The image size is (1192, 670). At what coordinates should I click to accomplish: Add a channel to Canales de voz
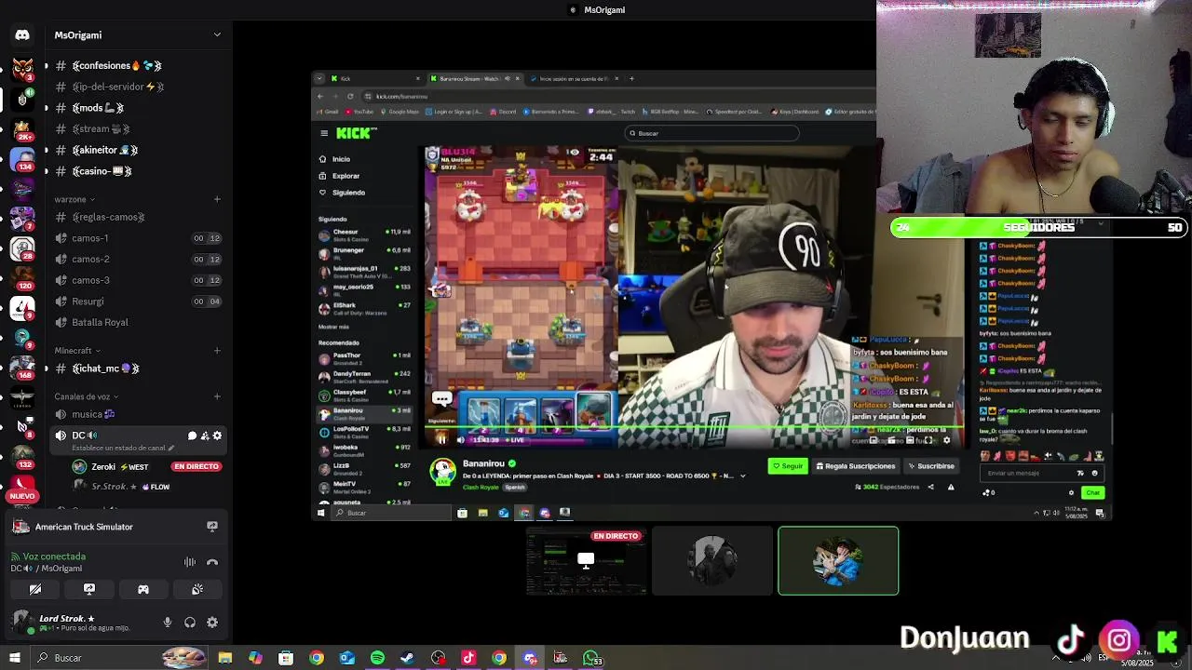click(x=217, y=396)
